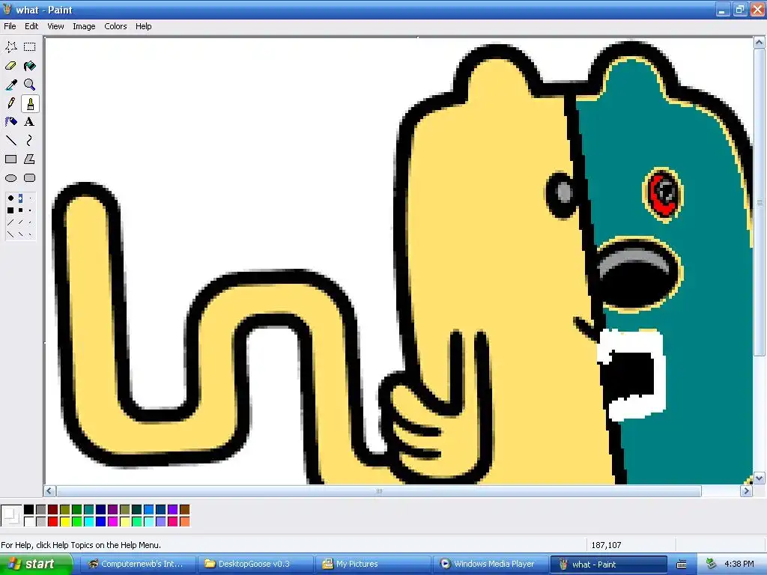Click the horizontal scrollbar right arrow
Screen dimensions: 767x575
tap(746, 491)
